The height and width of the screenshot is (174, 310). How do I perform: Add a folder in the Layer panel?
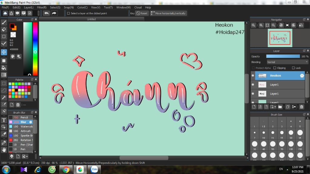[280, 107]
